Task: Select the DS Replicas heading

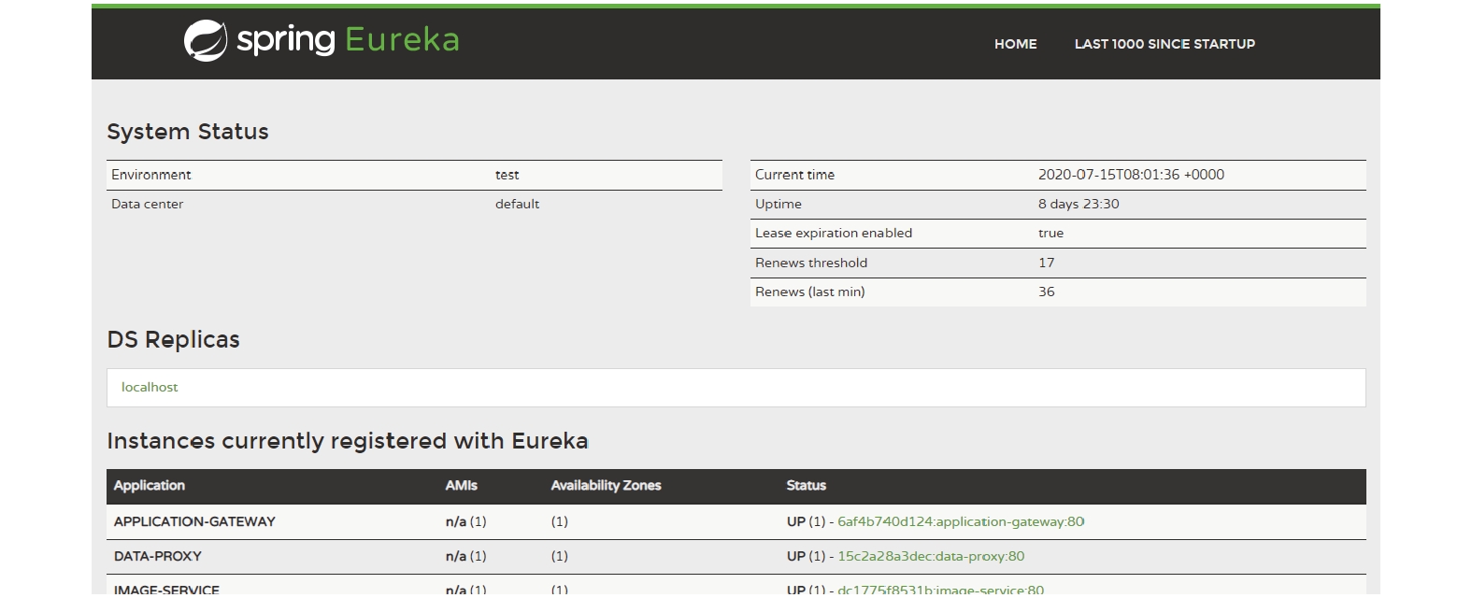Action: tap(173, 339)
